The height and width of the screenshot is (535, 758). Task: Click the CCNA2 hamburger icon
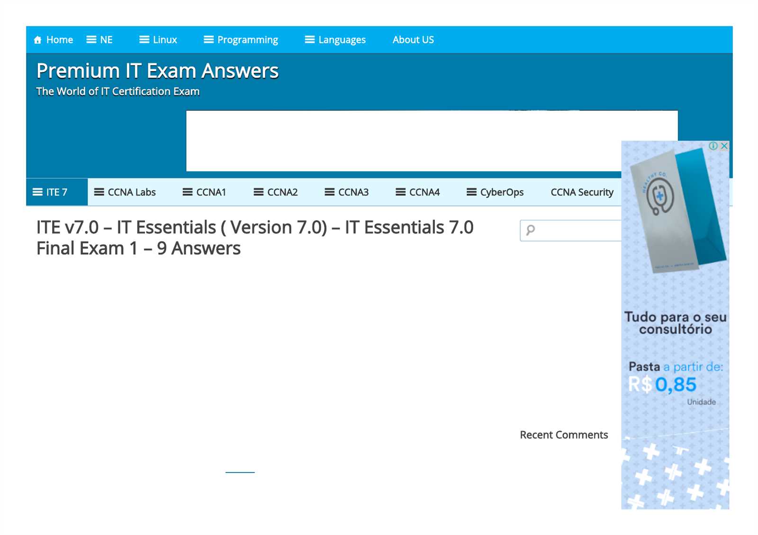coord(259,192)
